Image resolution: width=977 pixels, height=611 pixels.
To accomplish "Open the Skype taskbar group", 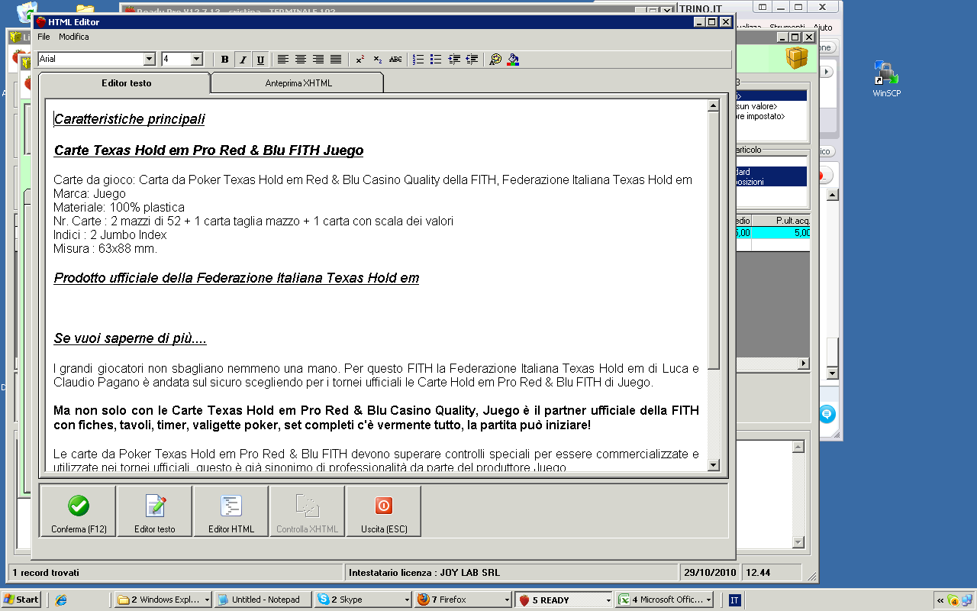I will point(363,600).
